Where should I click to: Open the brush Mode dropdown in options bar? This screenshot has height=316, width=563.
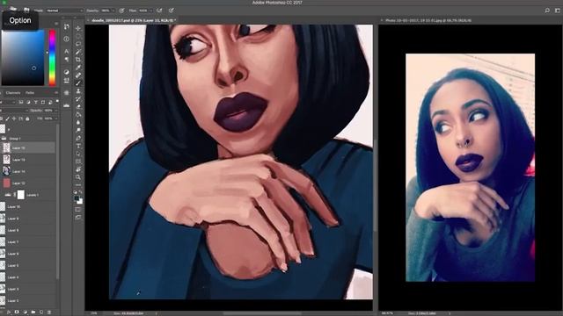[63, 11]
